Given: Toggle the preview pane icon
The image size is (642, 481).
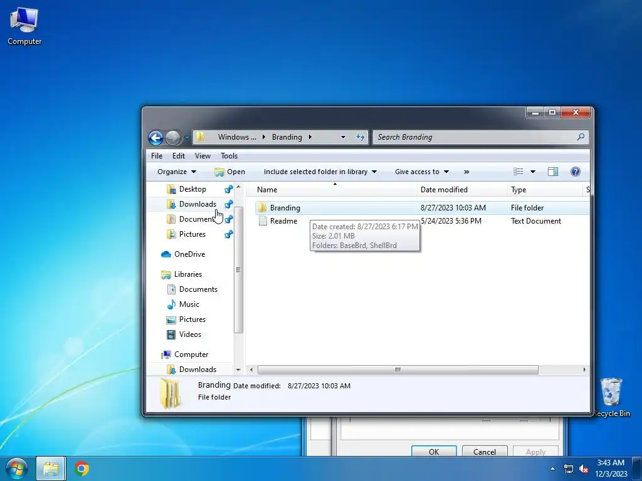Looking at the screenshot, I should coord(553,172).
